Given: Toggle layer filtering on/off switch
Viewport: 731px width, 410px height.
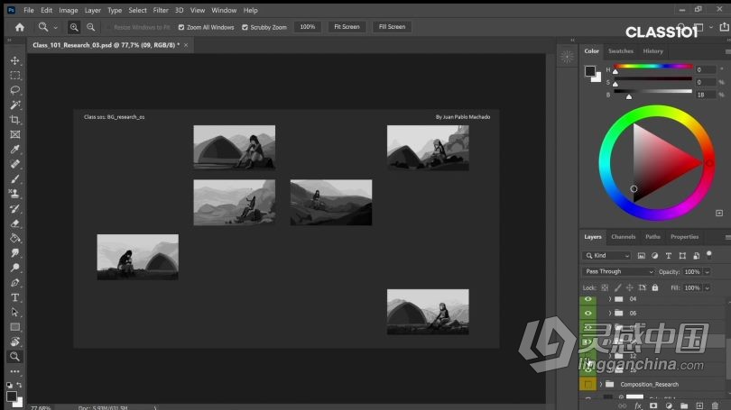Looking at the screenshot, I should 709,255.
